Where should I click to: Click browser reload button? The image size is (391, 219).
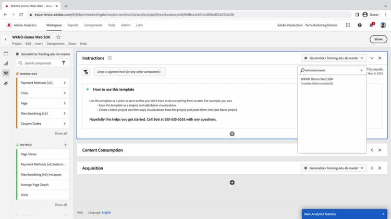tap(21, 15)
